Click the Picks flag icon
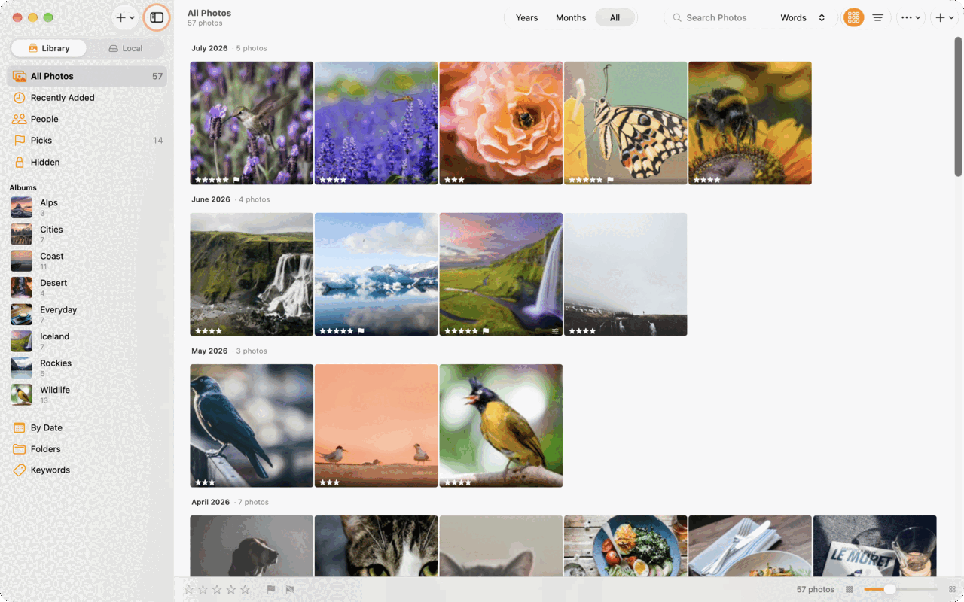Screen dimensions: 964x602 point(20,141)
